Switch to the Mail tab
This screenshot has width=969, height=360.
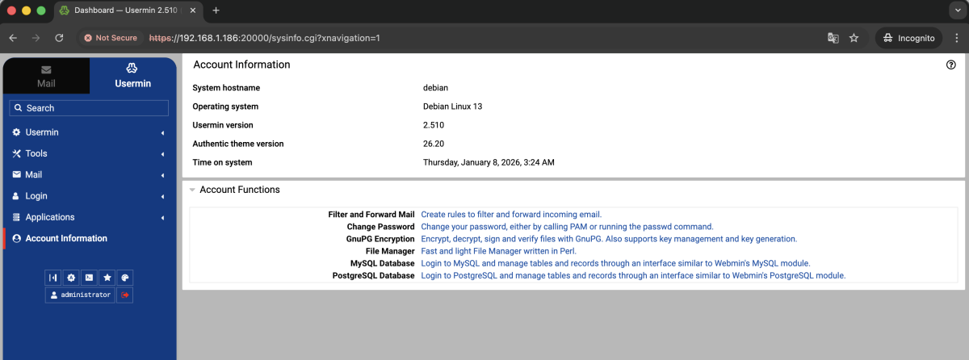point(46,76)
